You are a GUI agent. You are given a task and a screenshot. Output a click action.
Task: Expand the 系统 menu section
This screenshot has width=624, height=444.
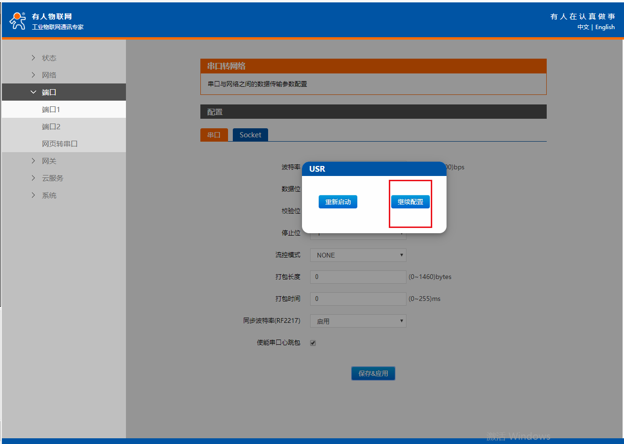[49, 195]
